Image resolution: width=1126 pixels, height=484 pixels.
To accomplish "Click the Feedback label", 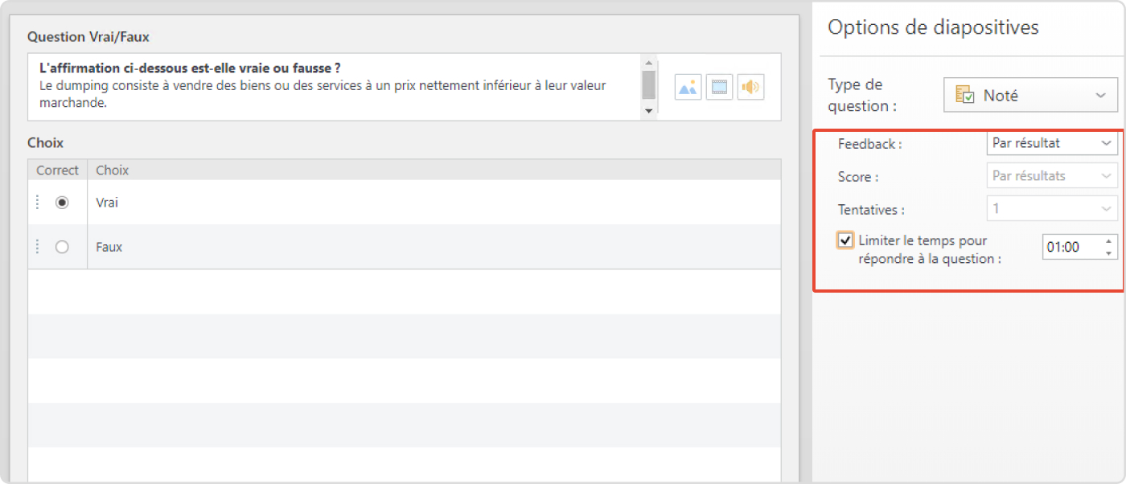I will click(x=869, y=144).
